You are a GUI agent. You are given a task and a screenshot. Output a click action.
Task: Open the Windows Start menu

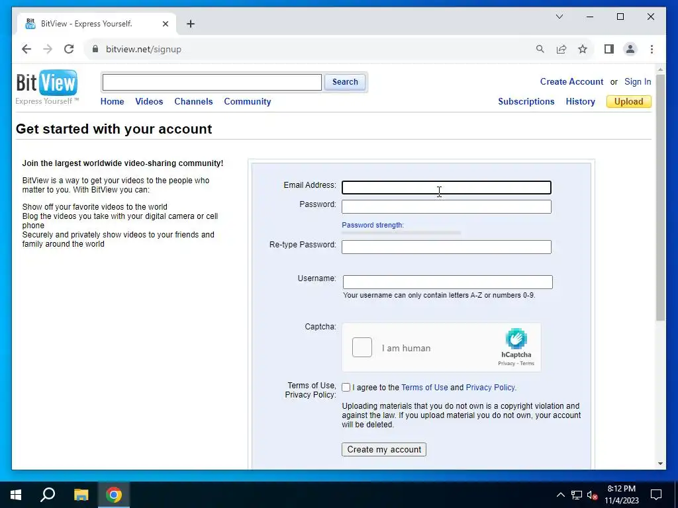pos(16,495)
